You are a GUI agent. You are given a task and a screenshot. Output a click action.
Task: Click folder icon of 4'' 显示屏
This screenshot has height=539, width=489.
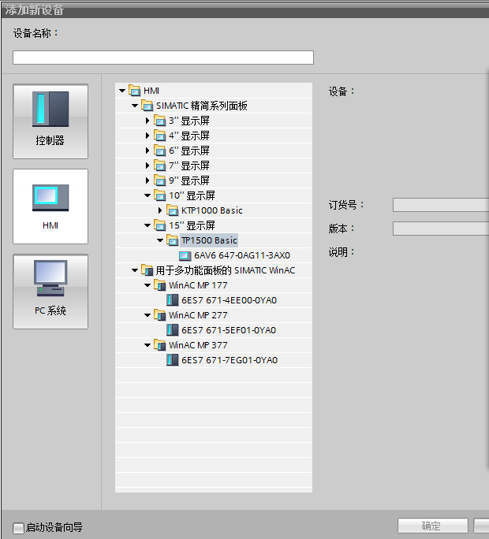pyautogui.click(x=159, y=136)
